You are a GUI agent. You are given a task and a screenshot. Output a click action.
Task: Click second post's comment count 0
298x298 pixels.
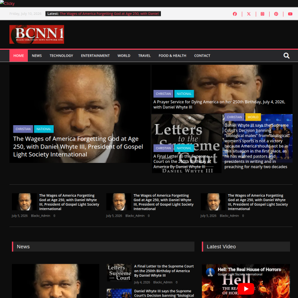click(x=149, y=216)
